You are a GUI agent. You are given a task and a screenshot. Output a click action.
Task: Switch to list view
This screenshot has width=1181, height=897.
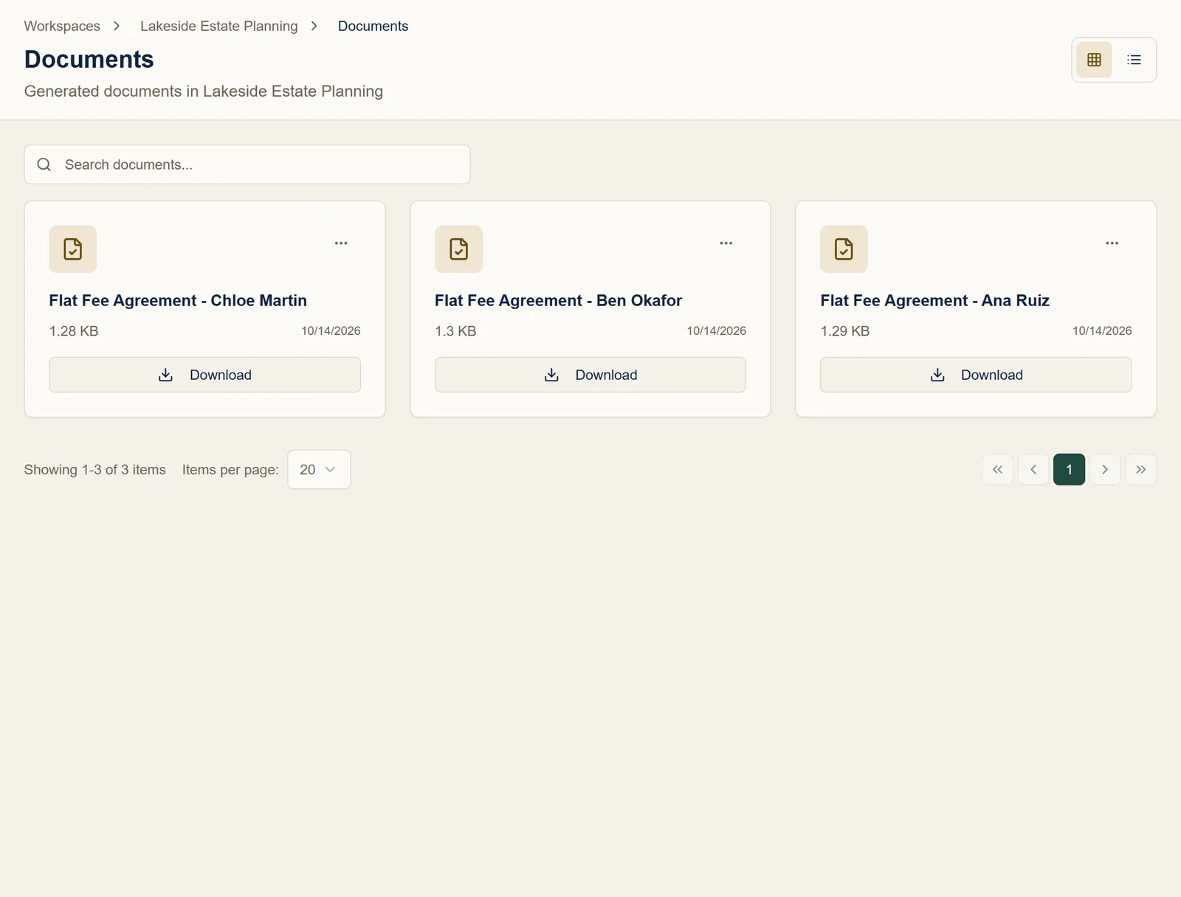1134,60
